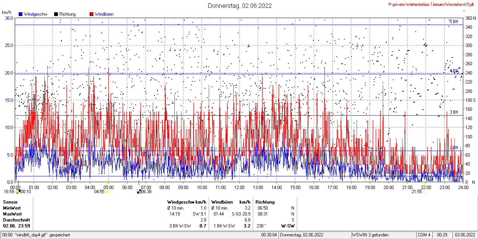Screen dimensions: 478x239
Task: Click the 02.06. 23:59 timestamp row
Action: [x=17, y=226]
